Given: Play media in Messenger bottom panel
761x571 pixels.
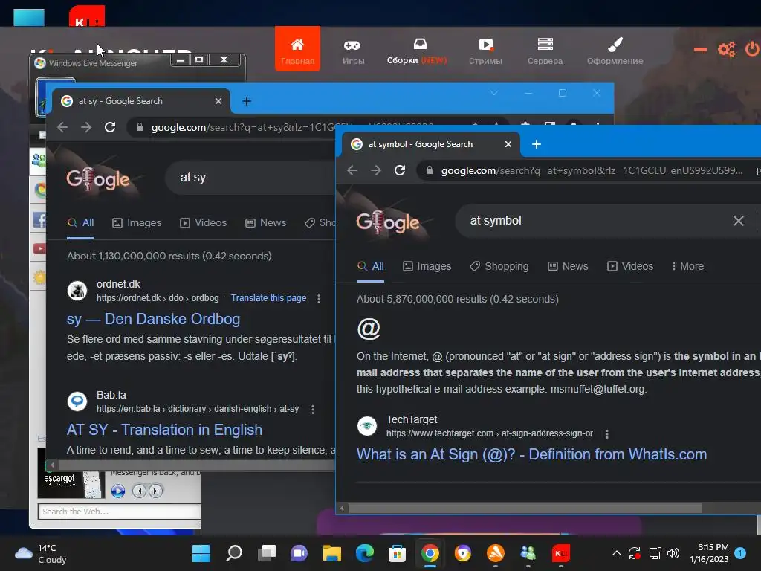Looking at the screenshot, I should (x=118, y=491).
